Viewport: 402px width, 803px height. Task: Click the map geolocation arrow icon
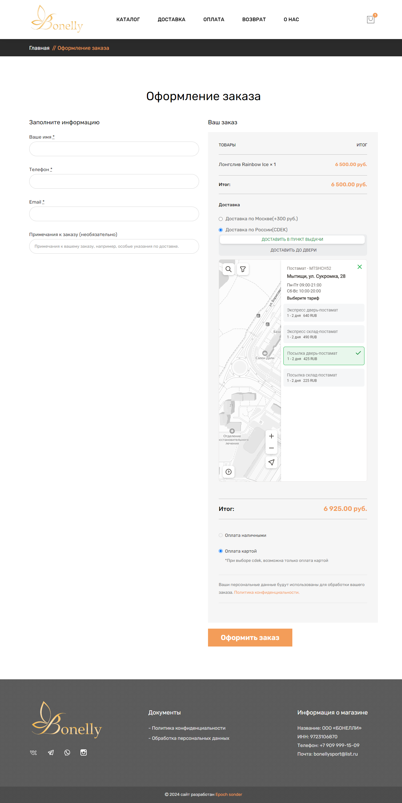click(x=271, y=462)
